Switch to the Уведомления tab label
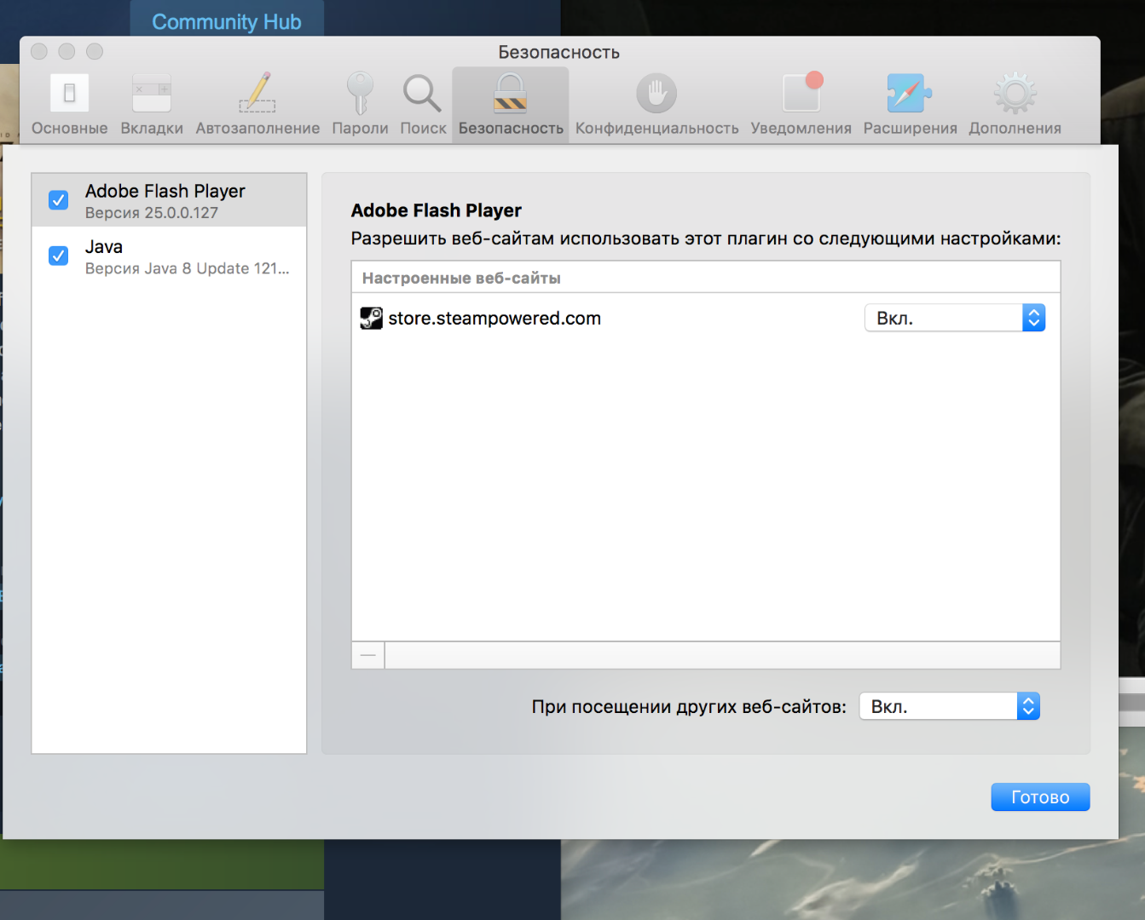1145x920 pixels. 801,129
